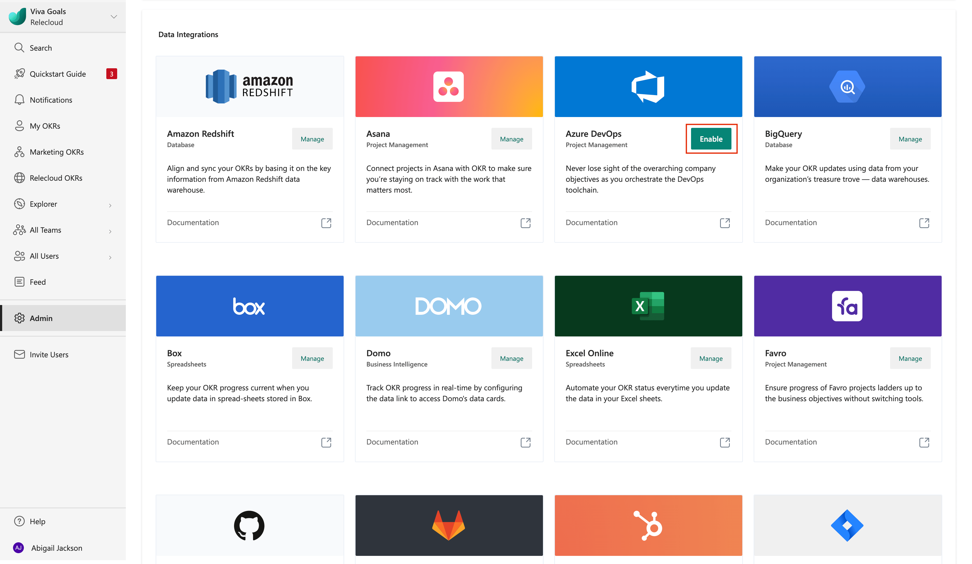Expand the All Users submenu chevron
This screenshot has width=972, height=564.
pos(110,257)
